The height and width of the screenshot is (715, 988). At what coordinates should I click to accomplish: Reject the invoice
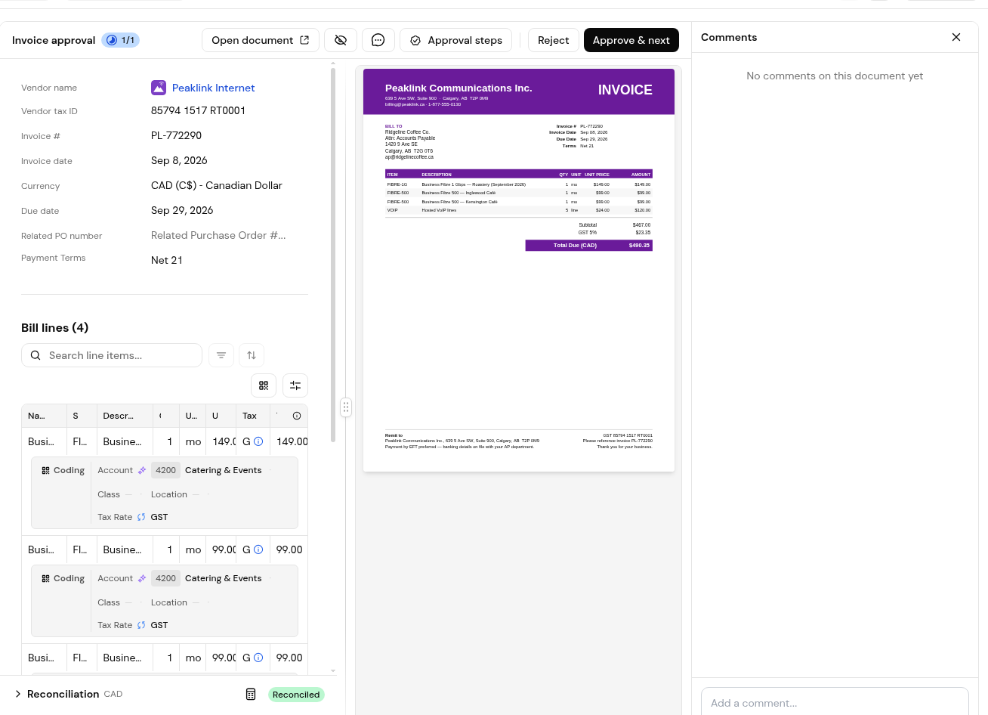click(x=554, y=40)
